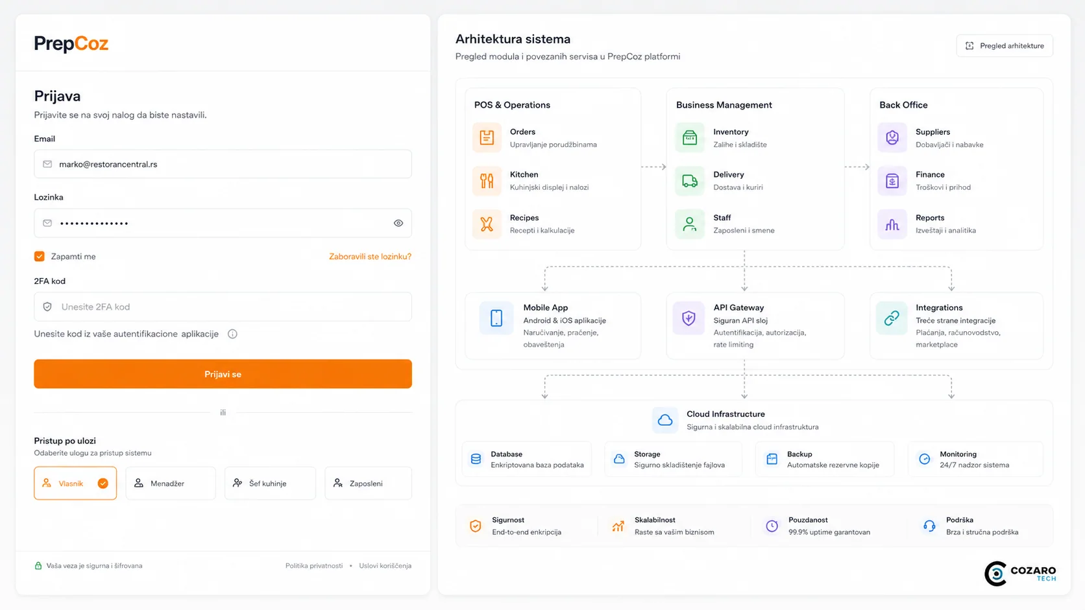Click the 'POS & Operations' heading
Viewport: 1085px width, 610px height.
[x=512, y=105]
